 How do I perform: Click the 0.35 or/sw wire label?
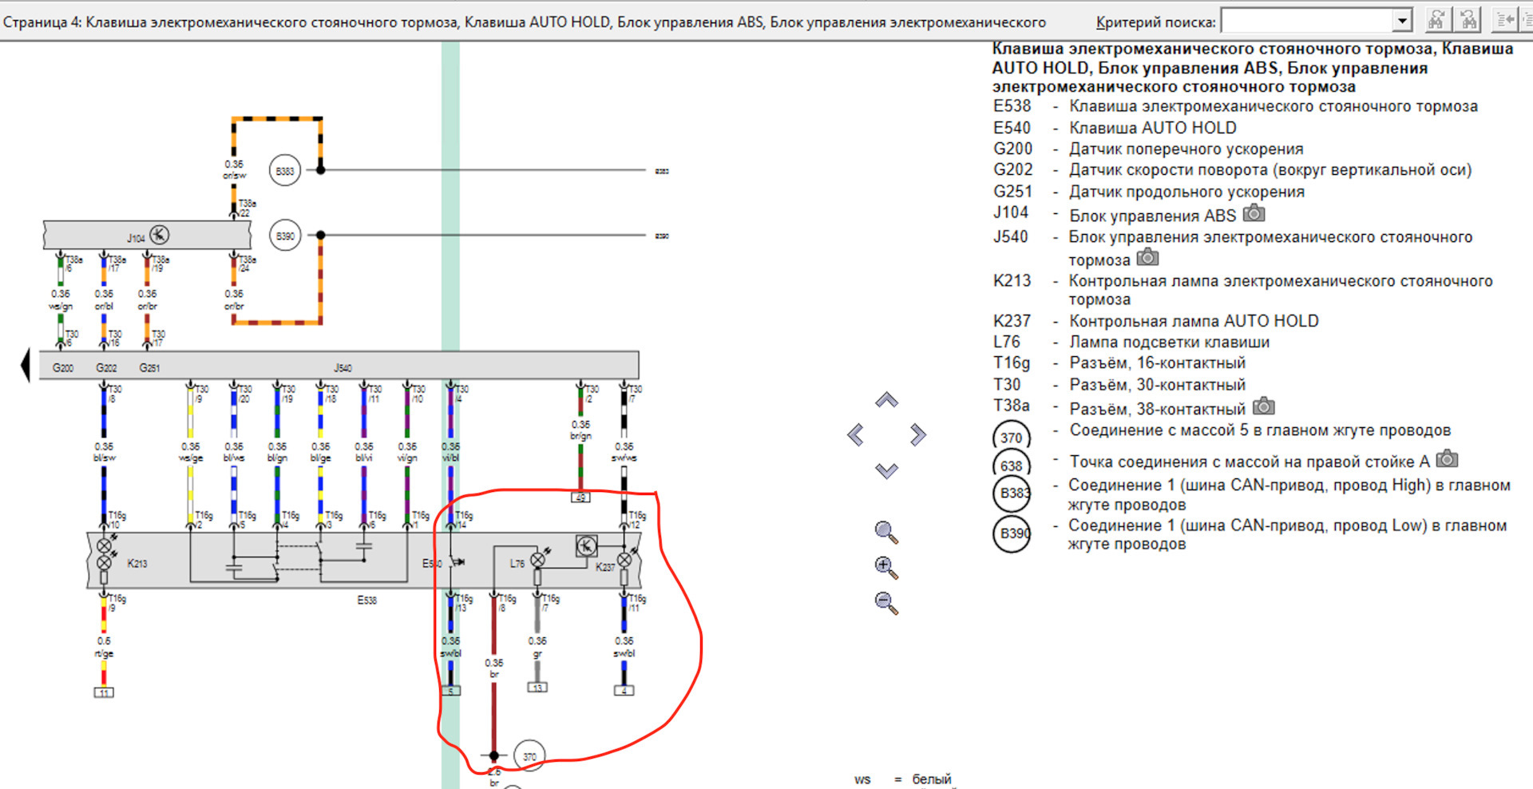[234, 170]
